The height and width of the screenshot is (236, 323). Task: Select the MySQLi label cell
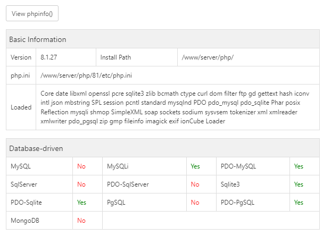click(x=118, y=166)
